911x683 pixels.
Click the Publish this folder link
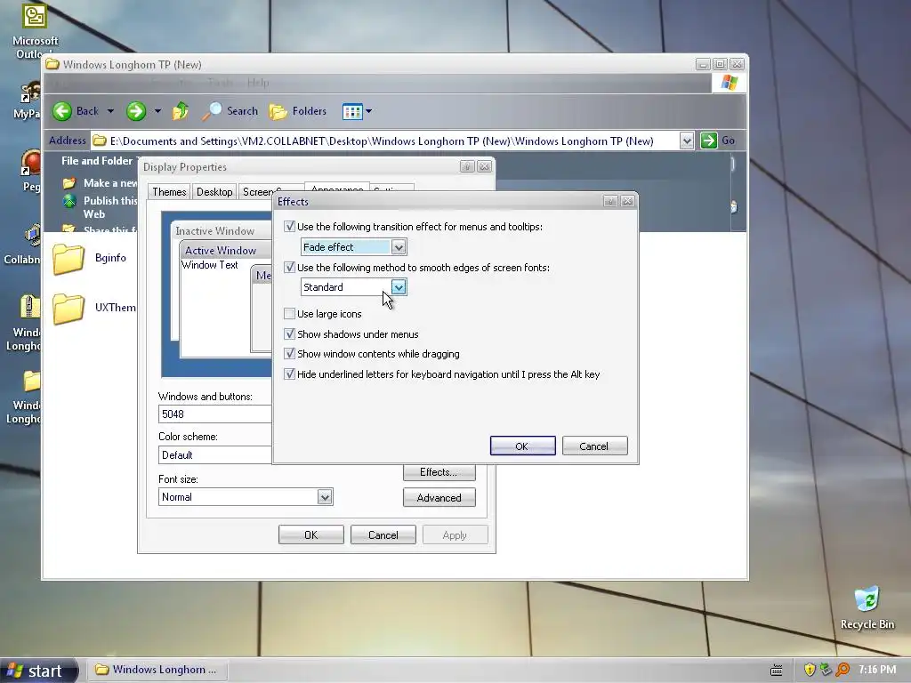[x=109, y=207]
